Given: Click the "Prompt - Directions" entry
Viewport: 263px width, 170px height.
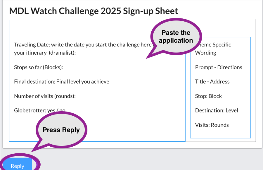Looking at the screenshot, I should 219,67.
